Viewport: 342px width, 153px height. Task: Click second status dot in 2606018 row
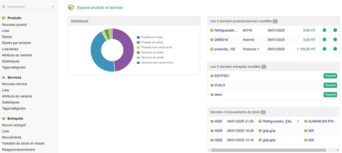pyautogui.click(x=335, y=40)
